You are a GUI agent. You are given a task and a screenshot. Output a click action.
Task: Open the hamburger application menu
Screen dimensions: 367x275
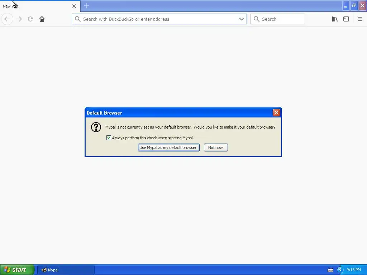[x=360, y=19]
